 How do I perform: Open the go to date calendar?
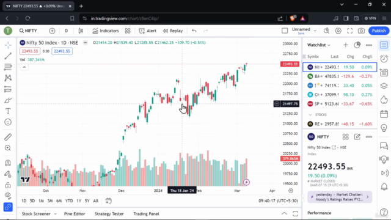coord(109,201)
